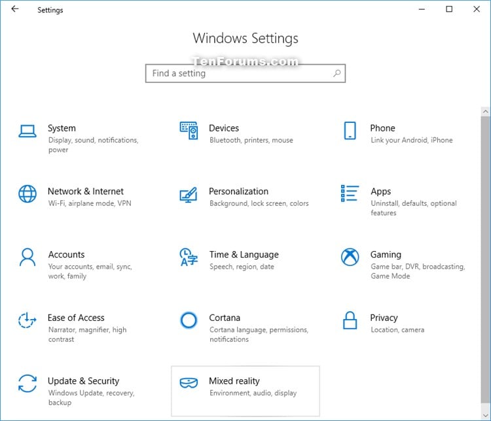Image resolution: width=491 pixels, height=421 pixels.
Task: Click 'Windows Update, recovery, backup' text
Action: tap(91, 397)
